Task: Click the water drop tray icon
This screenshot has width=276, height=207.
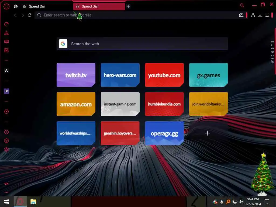Action: coord(222,202)
